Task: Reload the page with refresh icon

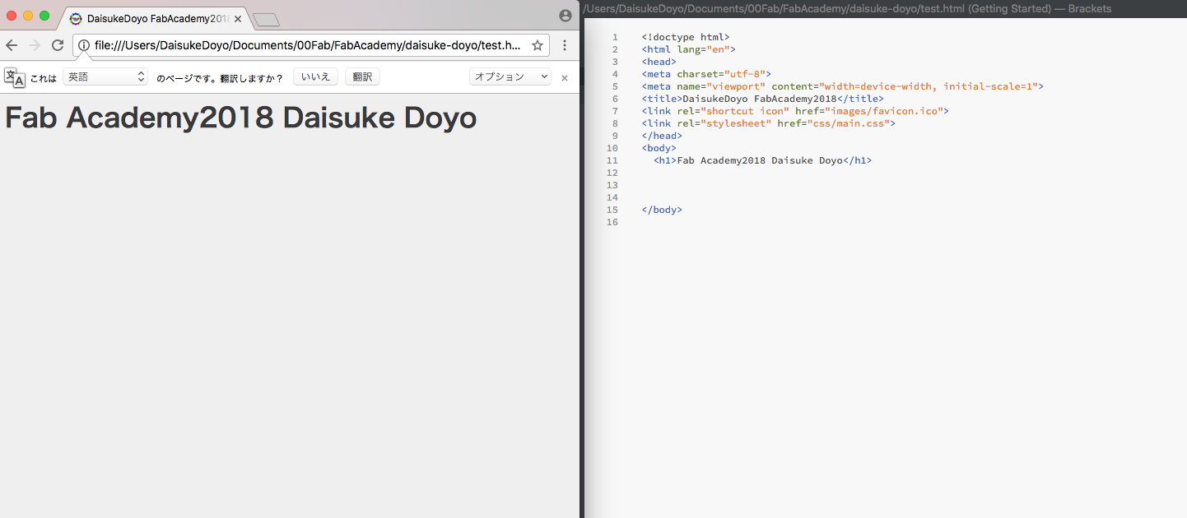Action: pos(58,45)
